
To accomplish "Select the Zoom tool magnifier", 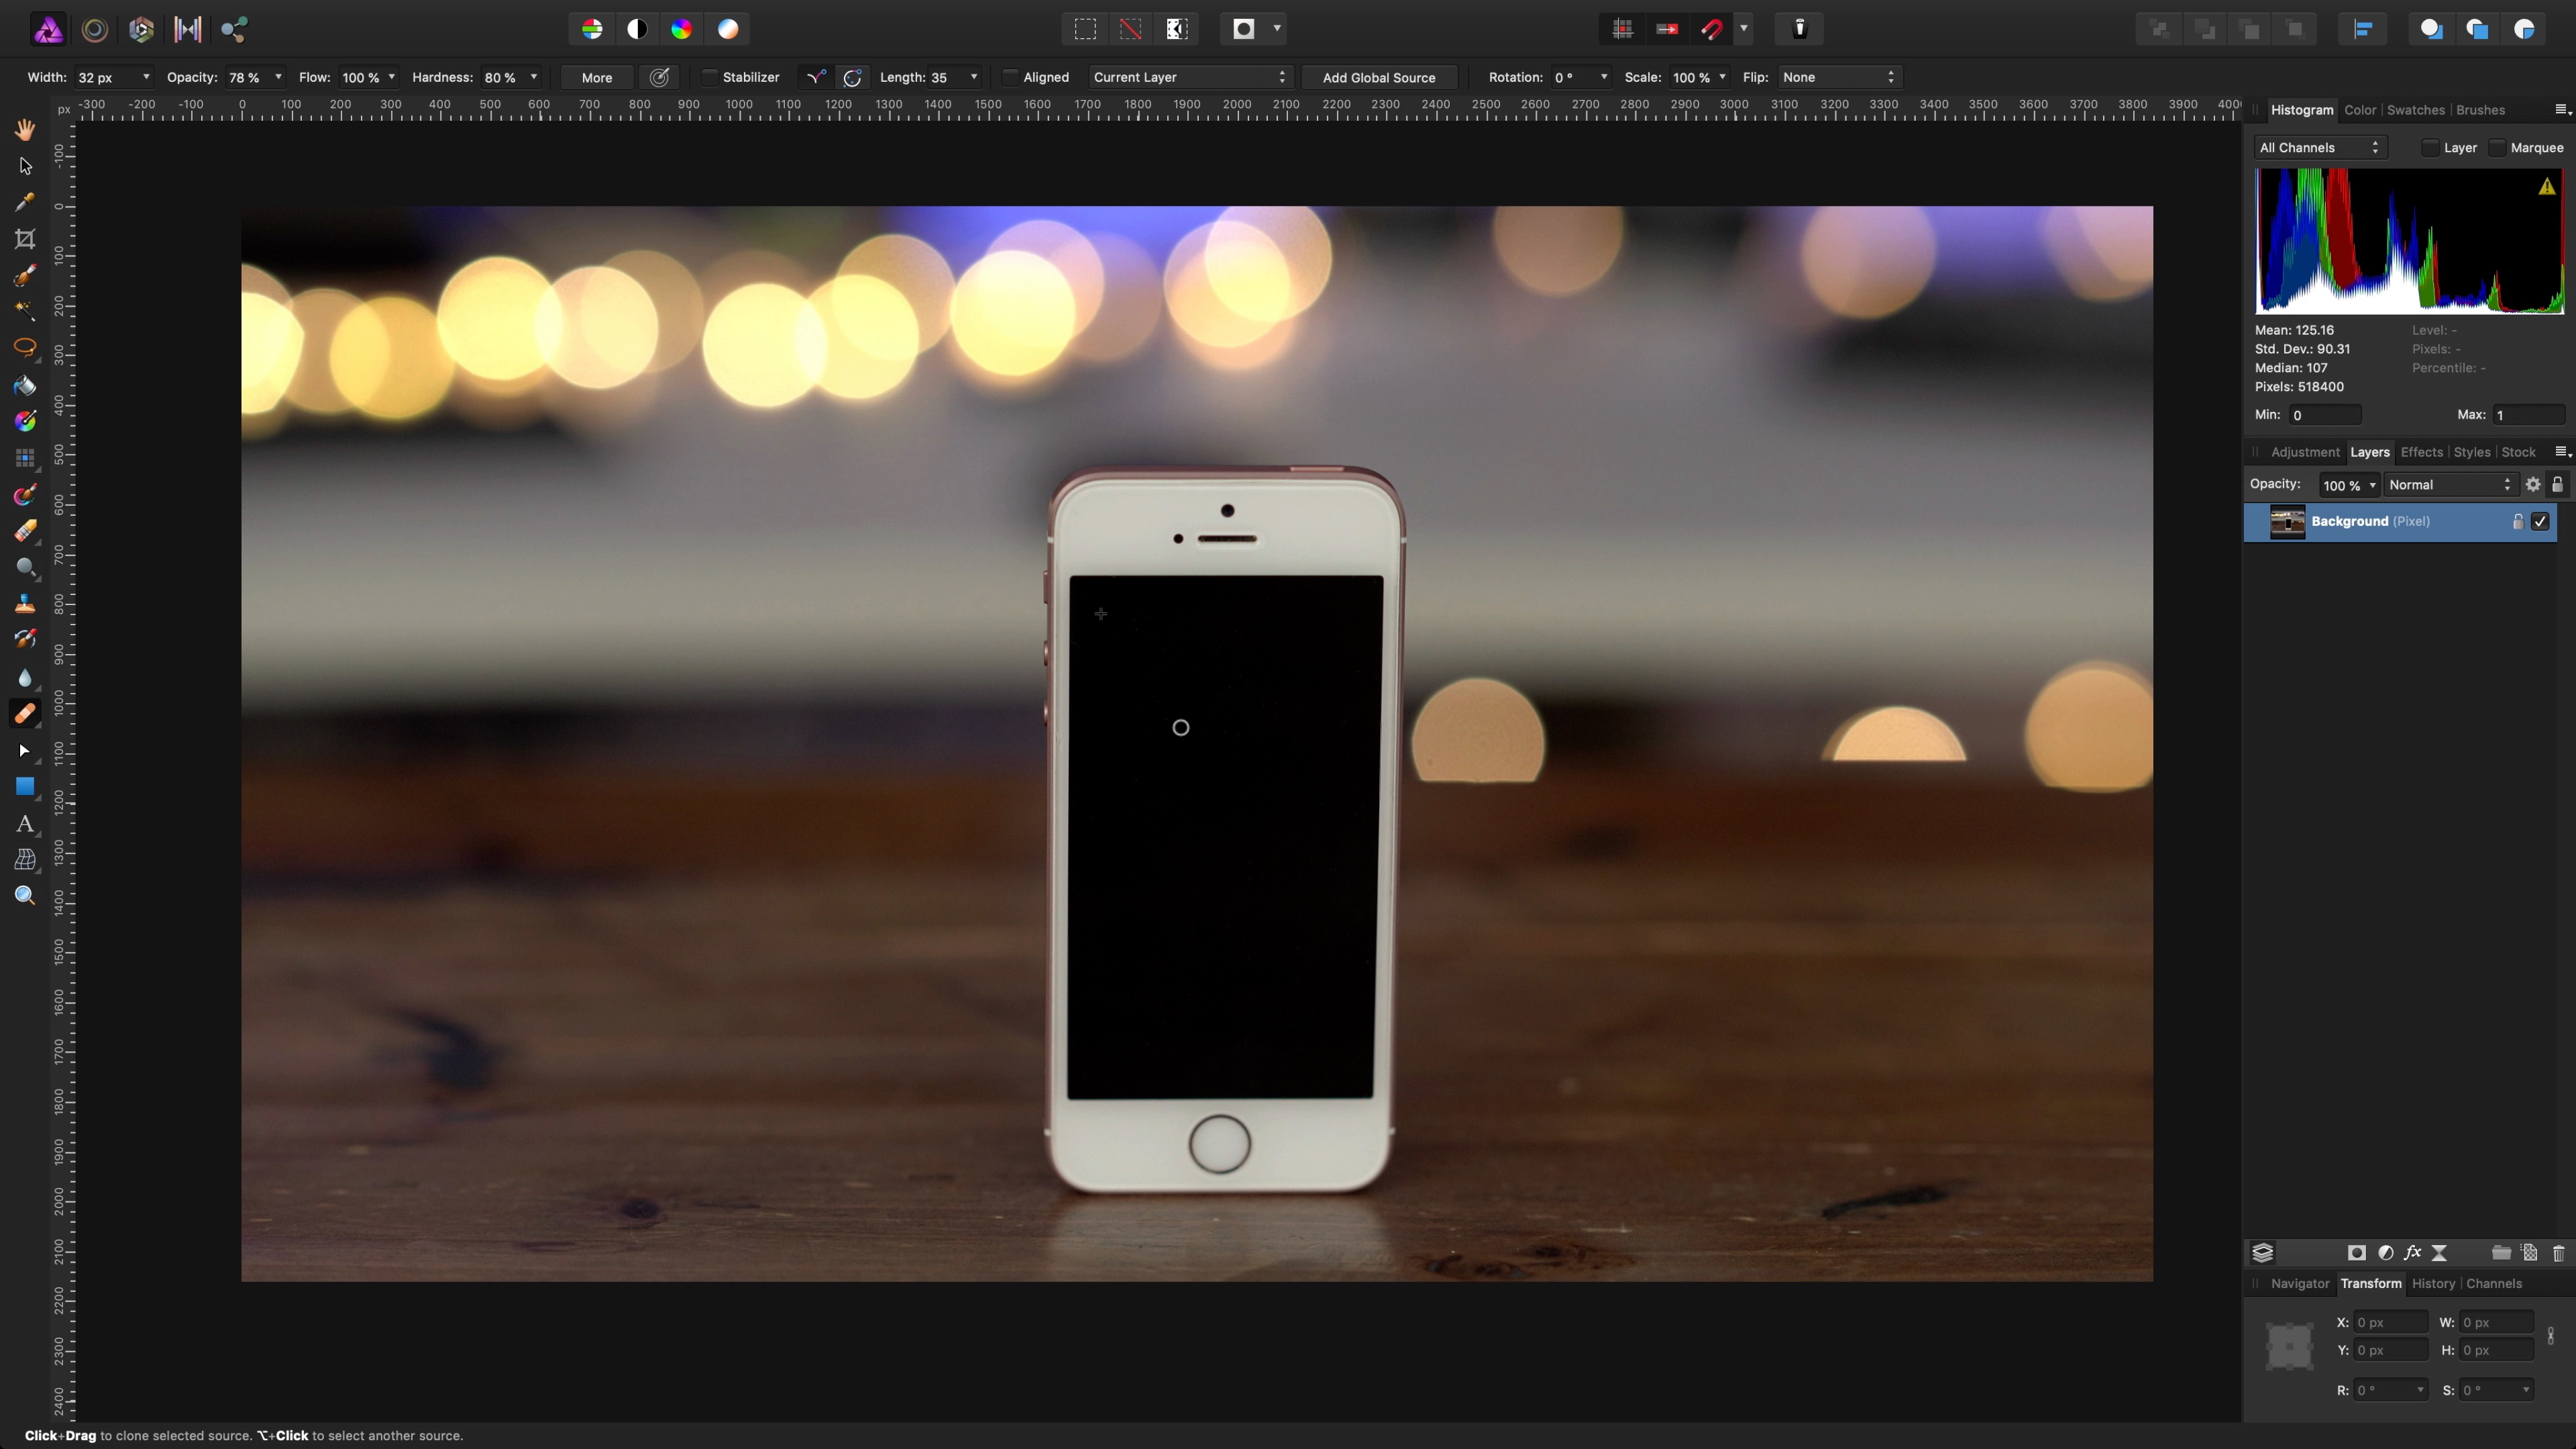I will [25, 896].
